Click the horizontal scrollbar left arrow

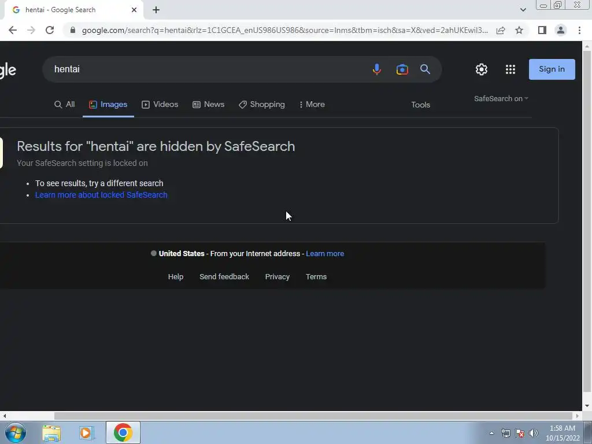pyautogui.click(x=4, y=416)
